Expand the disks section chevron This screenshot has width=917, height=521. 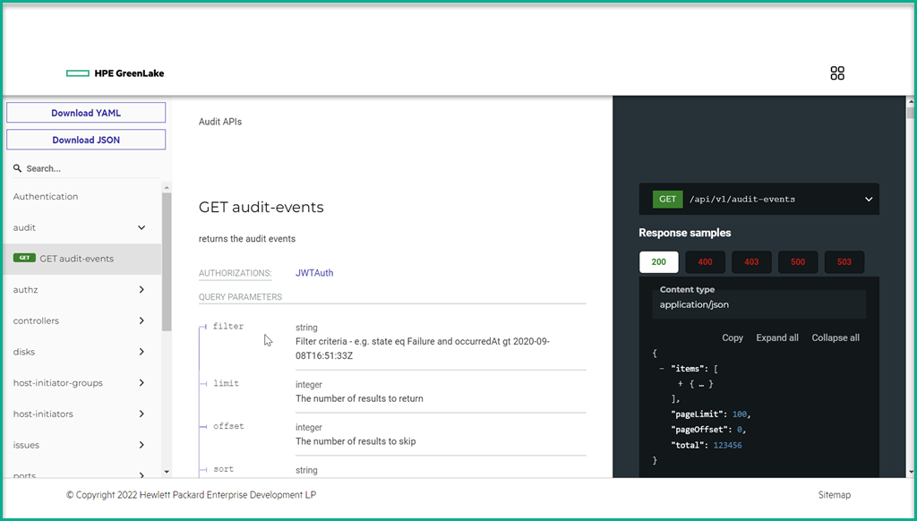coord(141,352)
